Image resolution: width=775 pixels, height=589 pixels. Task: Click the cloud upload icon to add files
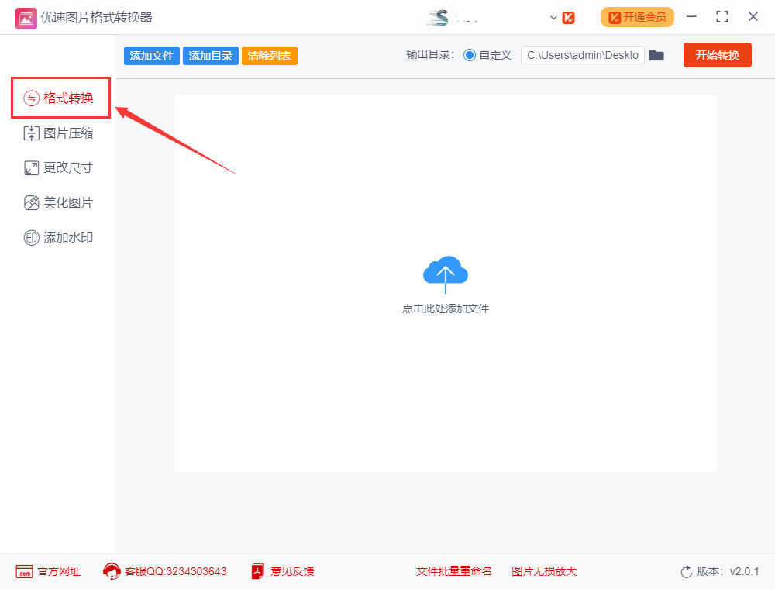click(x=446, y=273)
